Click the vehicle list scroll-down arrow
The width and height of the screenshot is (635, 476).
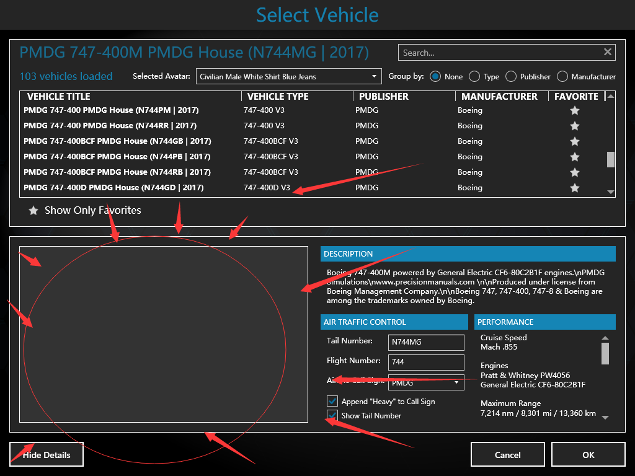tap(611, 192)
